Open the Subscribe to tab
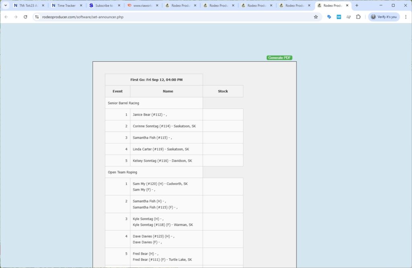This screenshot has height=268, width=412. 104,6
